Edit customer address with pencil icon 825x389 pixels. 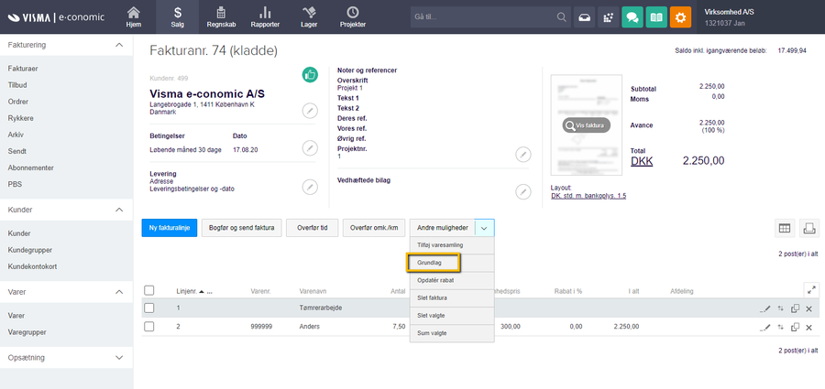click(x=310, y=111)
